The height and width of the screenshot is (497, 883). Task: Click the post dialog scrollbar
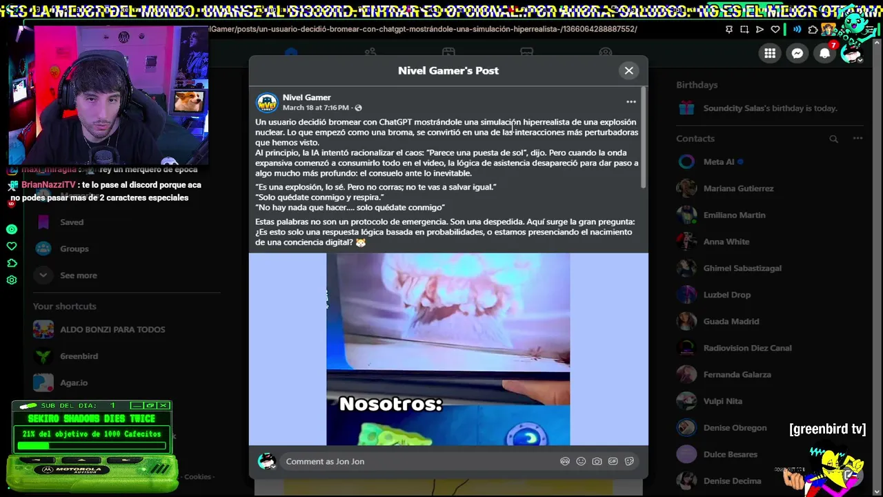(644, 138)
